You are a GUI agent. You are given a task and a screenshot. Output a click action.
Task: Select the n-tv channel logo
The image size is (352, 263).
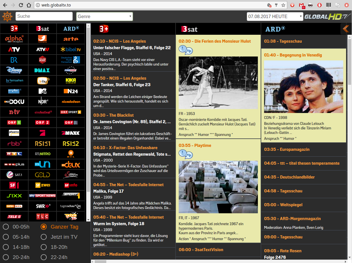pos(14,112)
